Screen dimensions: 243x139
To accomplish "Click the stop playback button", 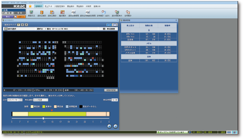I will pyautogui.click(x=116, y=126).
